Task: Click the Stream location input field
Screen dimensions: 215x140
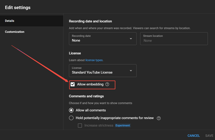Action: (174, 39)
